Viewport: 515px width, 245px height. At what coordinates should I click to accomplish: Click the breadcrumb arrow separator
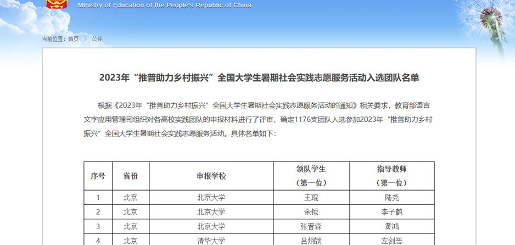(x=86, y=39)
